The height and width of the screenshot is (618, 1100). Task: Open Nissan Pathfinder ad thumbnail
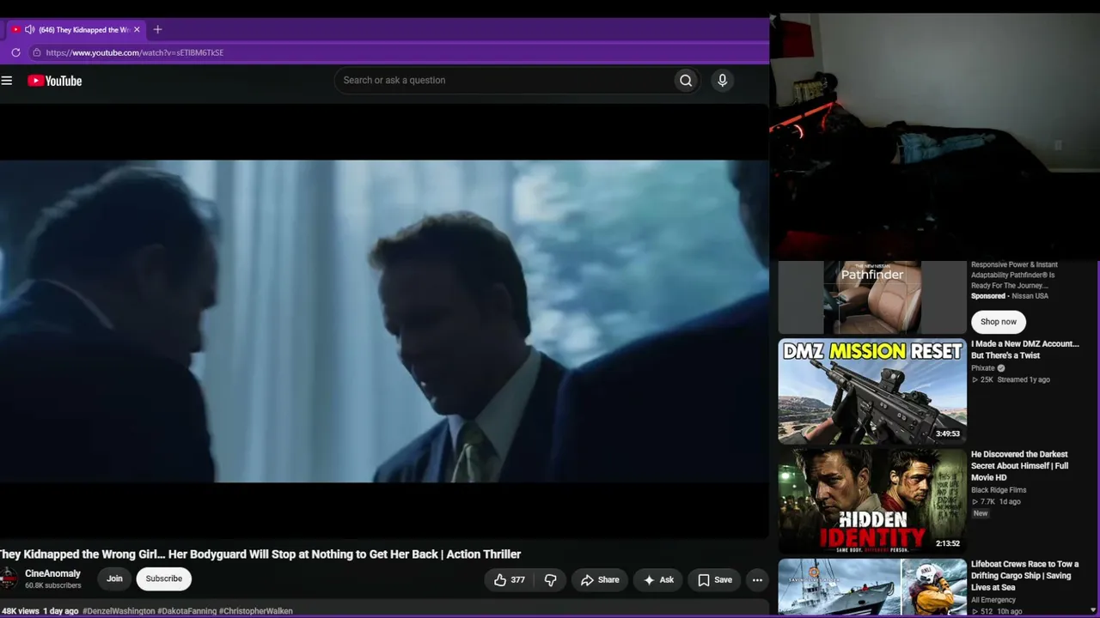[x=872, y=297]
